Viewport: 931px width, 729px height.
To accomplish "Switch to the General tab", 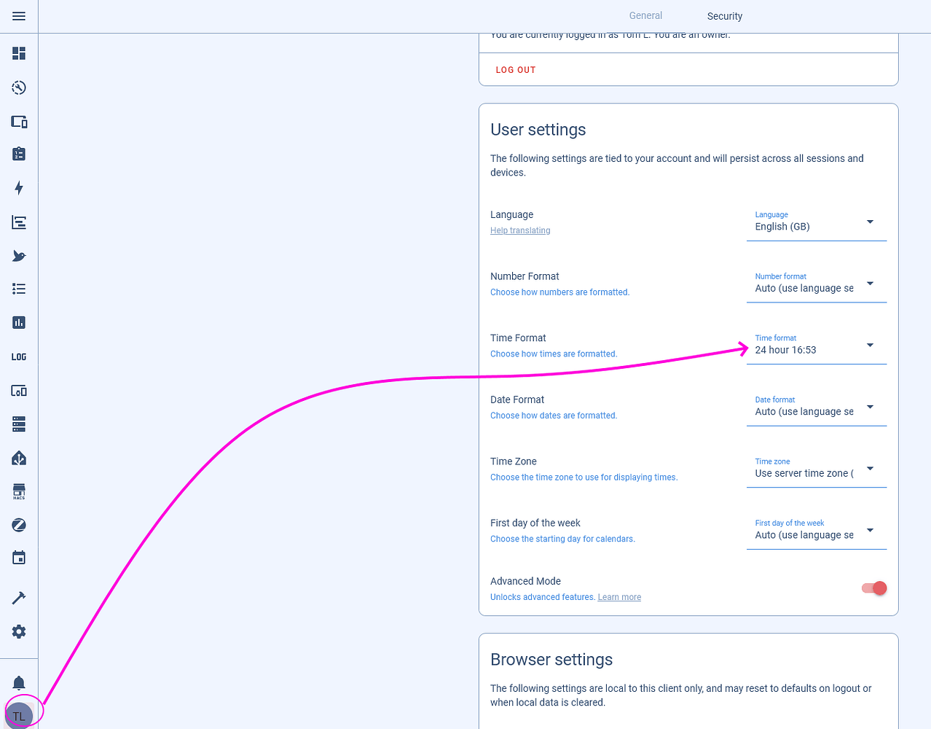I will [x=645, y=15].
